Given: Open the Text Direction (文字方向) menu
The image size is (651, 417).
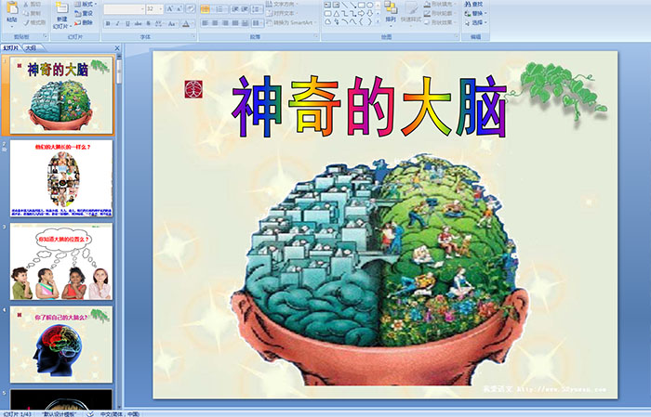Looking at the screenshot, I should 282,4.
